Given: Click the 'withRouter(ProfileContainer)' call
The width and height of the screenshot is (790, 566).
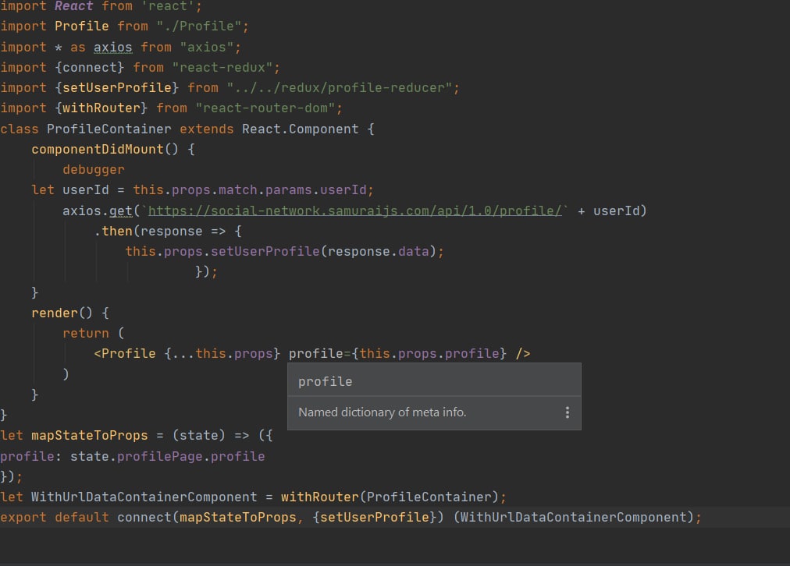Looking at the screenshot, I should pos(390,497).
